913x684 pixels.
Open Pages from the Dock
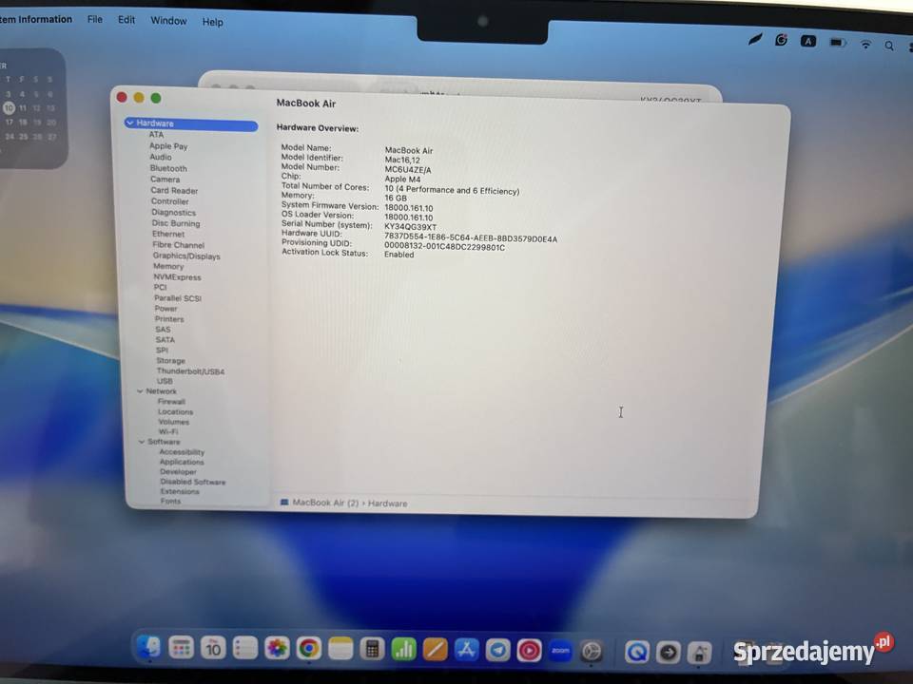point(435,650)
